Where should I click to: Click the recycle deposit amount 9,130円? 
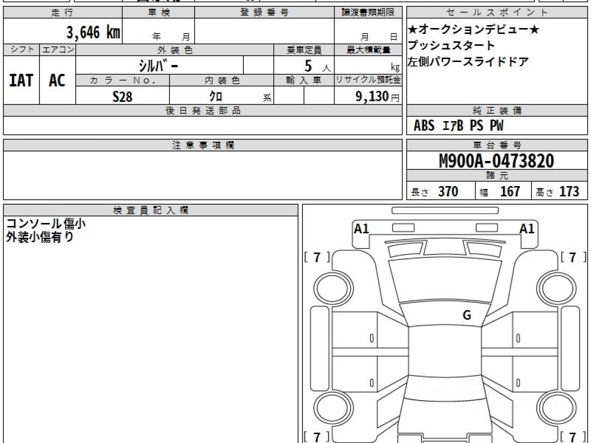coord(377,96)
